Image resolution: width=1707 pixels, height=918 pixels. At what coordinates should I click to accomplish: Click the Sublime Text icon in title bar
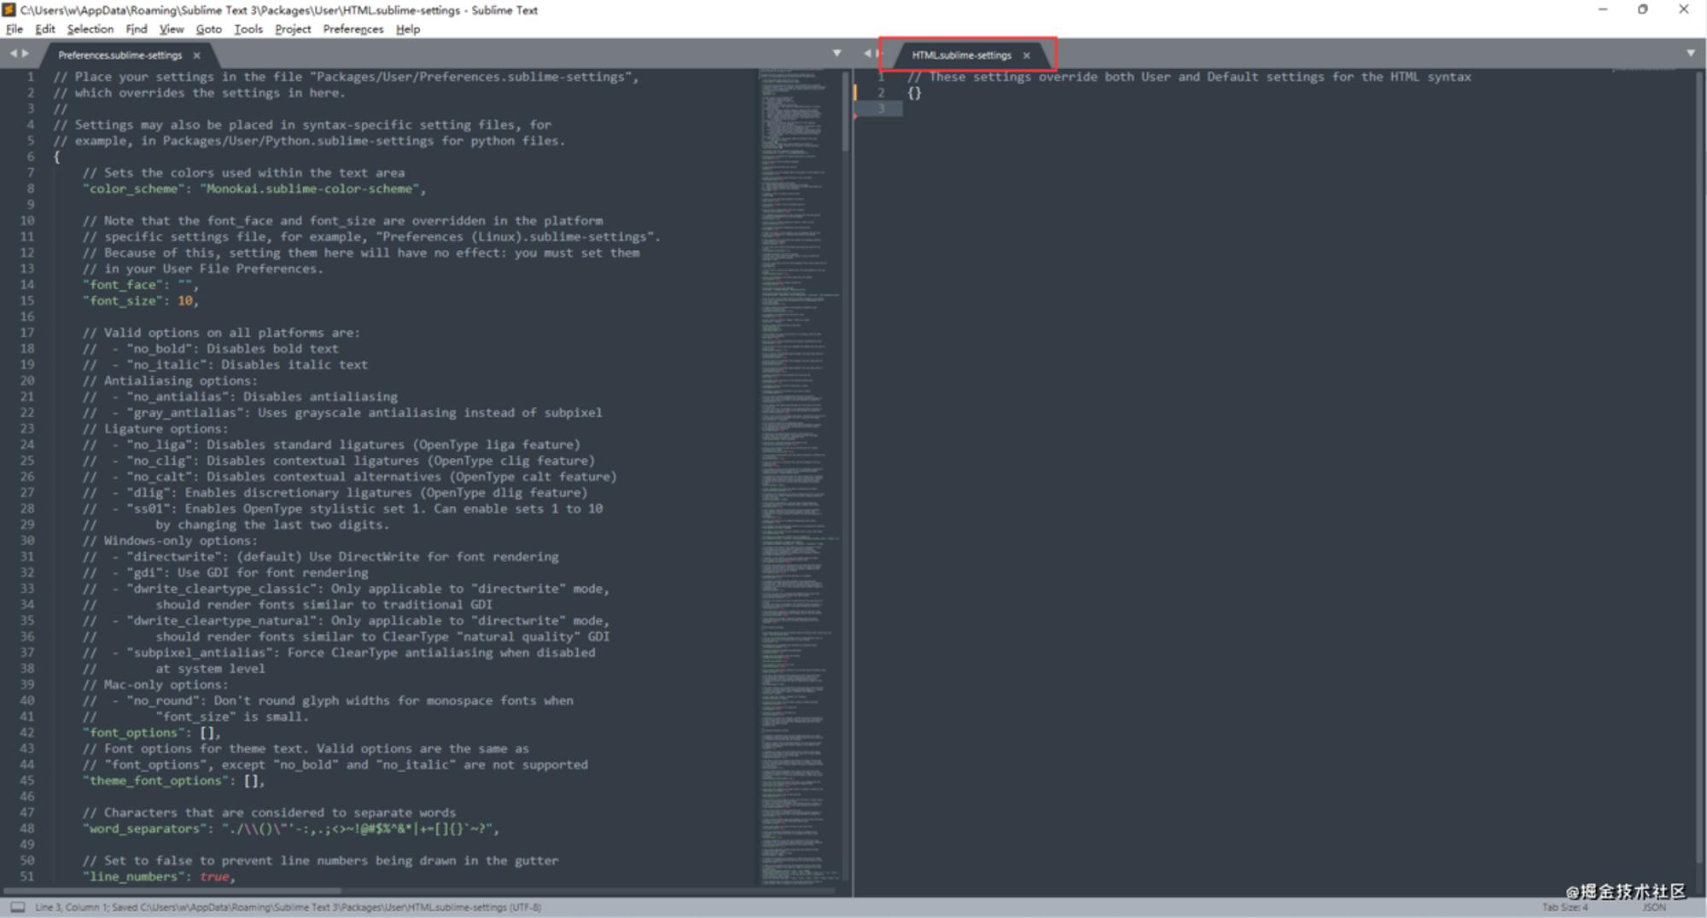pyautogui.click(x=9, y=9)
